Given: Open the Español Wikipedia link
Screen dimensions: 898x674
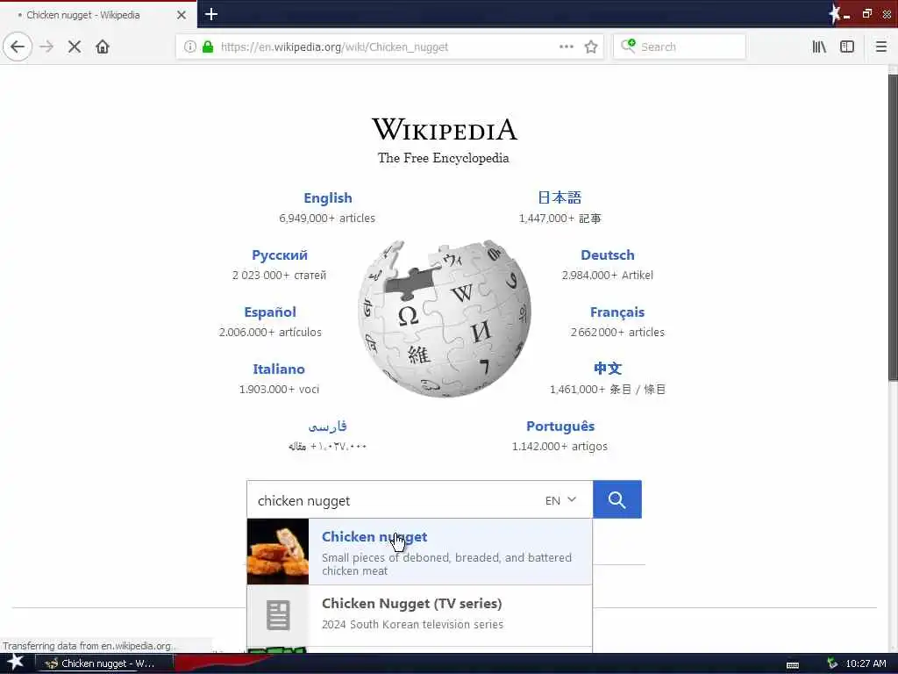Looking at the screenshot, I should [x=270, y=312].
